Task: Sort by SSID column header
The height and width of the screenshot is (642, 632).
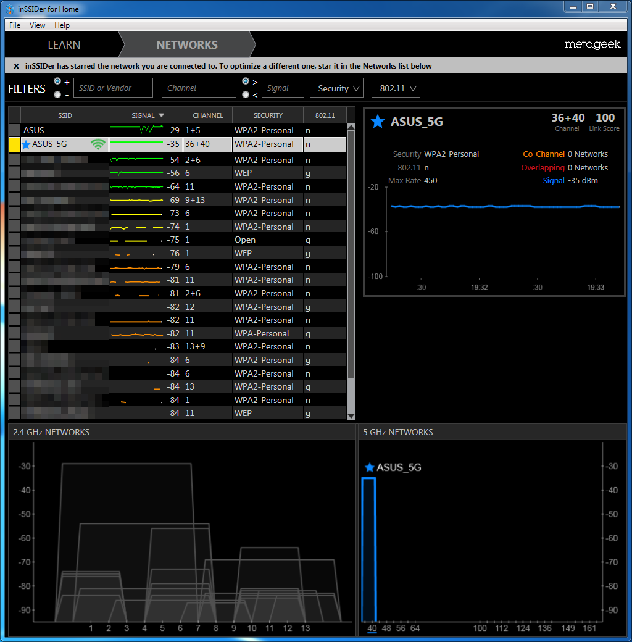Action: (65, 115)
